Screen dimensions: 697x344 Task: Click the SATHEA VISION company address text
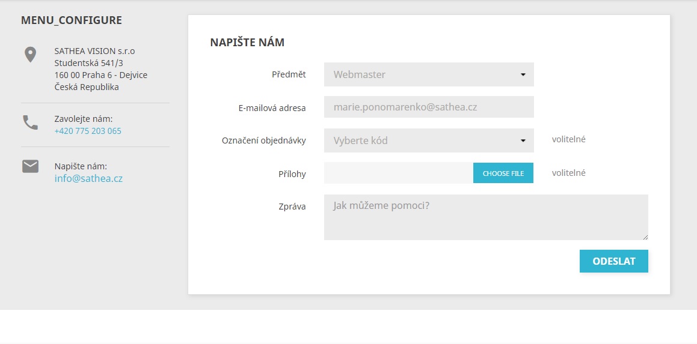101,69
